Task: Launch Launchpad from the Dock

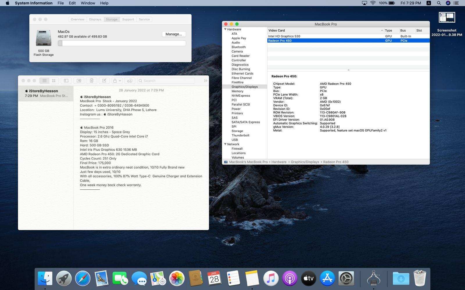Action: tap(64, 278)
